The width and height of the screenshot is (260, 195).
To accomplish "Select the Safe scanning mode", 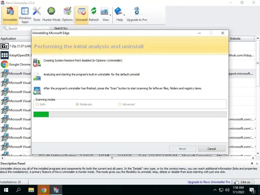I will pos(40,104).
